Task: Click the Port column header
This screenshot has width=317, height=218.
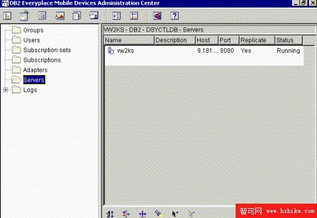Action: coord(229,40)
